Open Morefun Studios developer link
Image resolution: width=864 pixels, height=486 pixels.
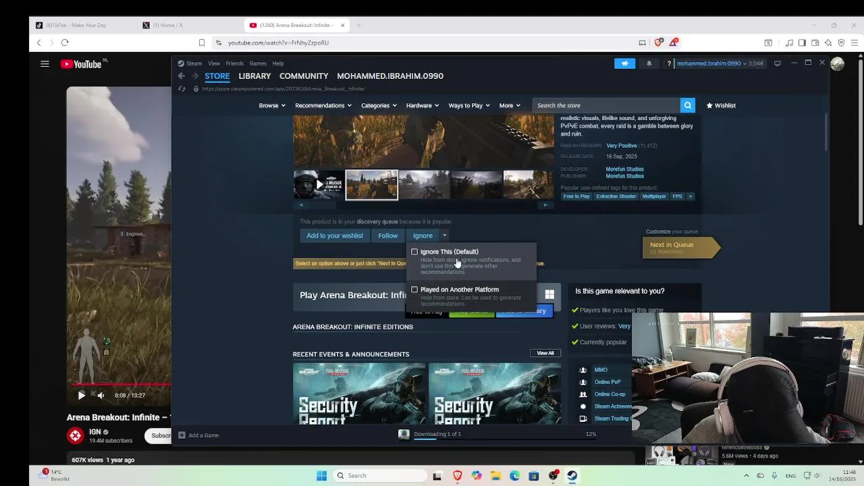(x=625, y=169)
